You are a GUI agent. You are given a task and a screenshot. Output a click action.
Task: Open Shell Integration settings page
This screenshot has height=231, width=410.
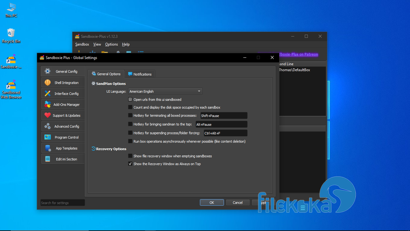click(x=63, y=83)
